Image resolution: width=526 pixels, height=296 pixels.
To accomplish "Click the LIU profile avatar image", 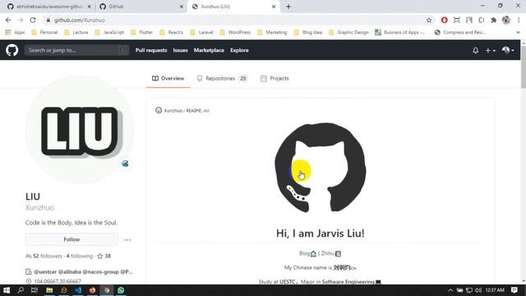I will click(80, 130).
